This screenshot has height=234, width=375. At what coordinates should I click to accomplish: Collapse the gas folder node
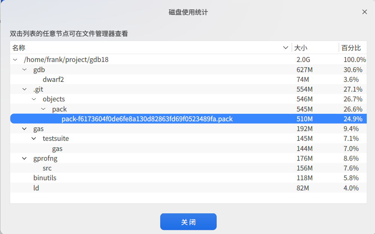(24, 128)
